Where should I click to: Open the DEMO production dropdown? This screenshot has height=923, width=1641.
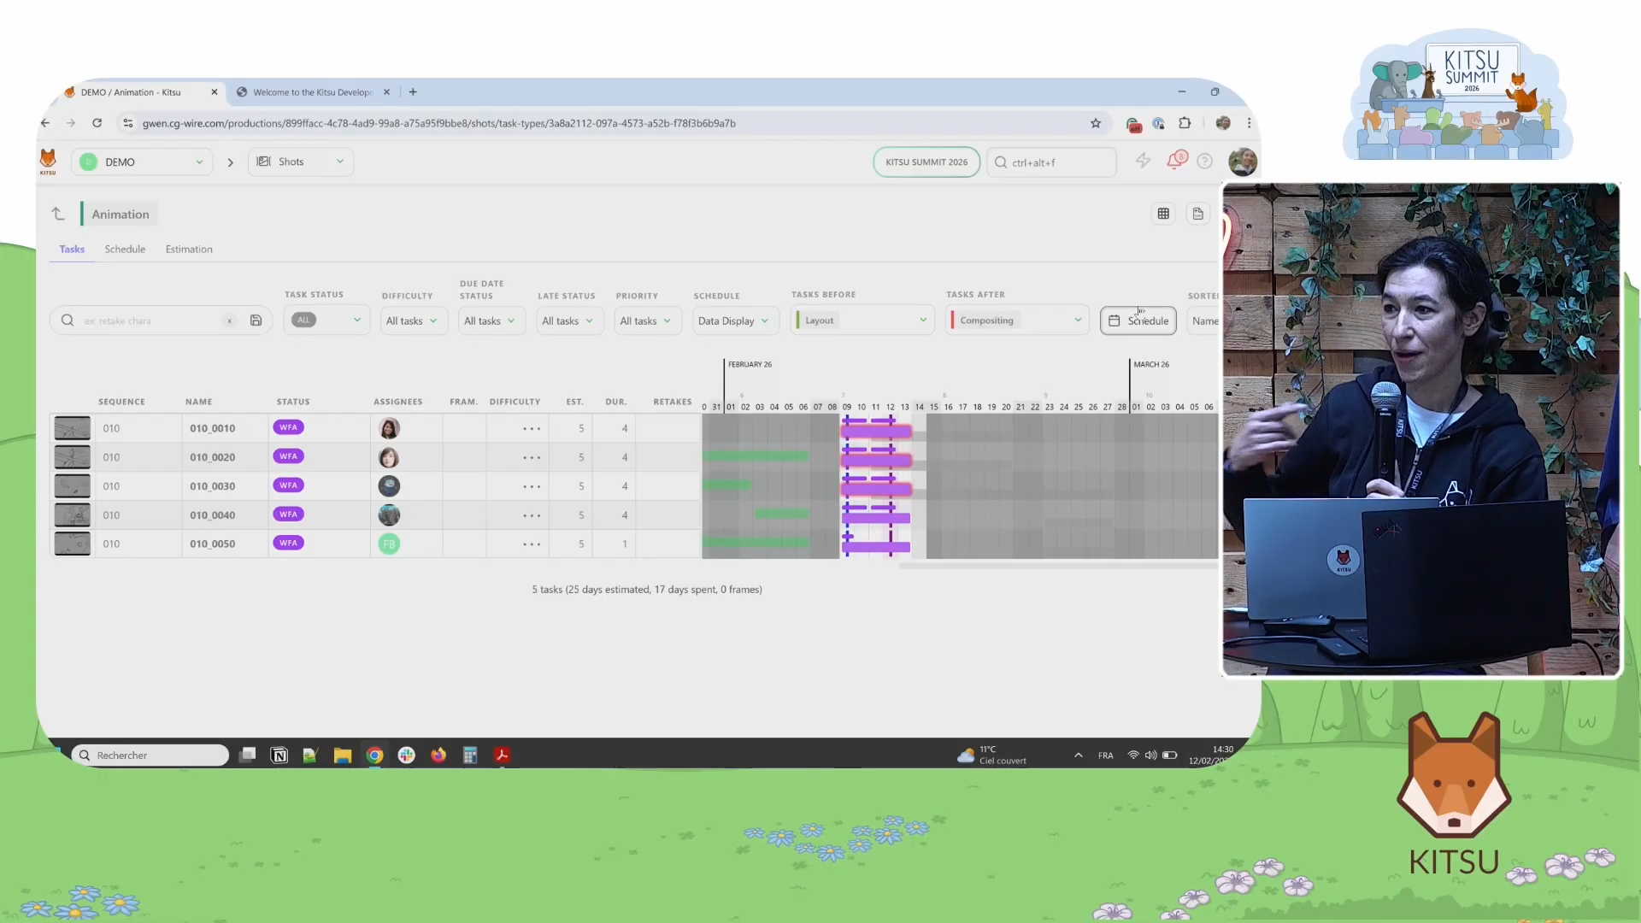[x=142, y=162]
